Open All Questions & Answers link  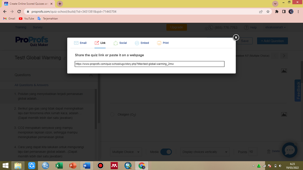[x=32, y=85]
